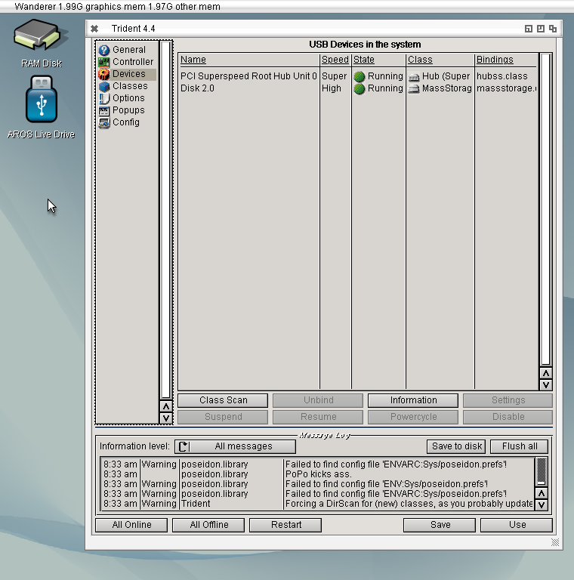The height and width of the screenshot is (580, 574).
Task: Click the Class Scan button
Action: pos(223,400)
